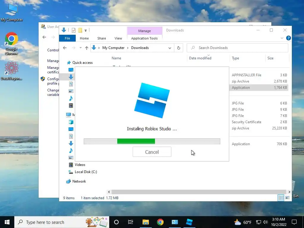Expand the ribbon with the chevron near help

[282, 38]
